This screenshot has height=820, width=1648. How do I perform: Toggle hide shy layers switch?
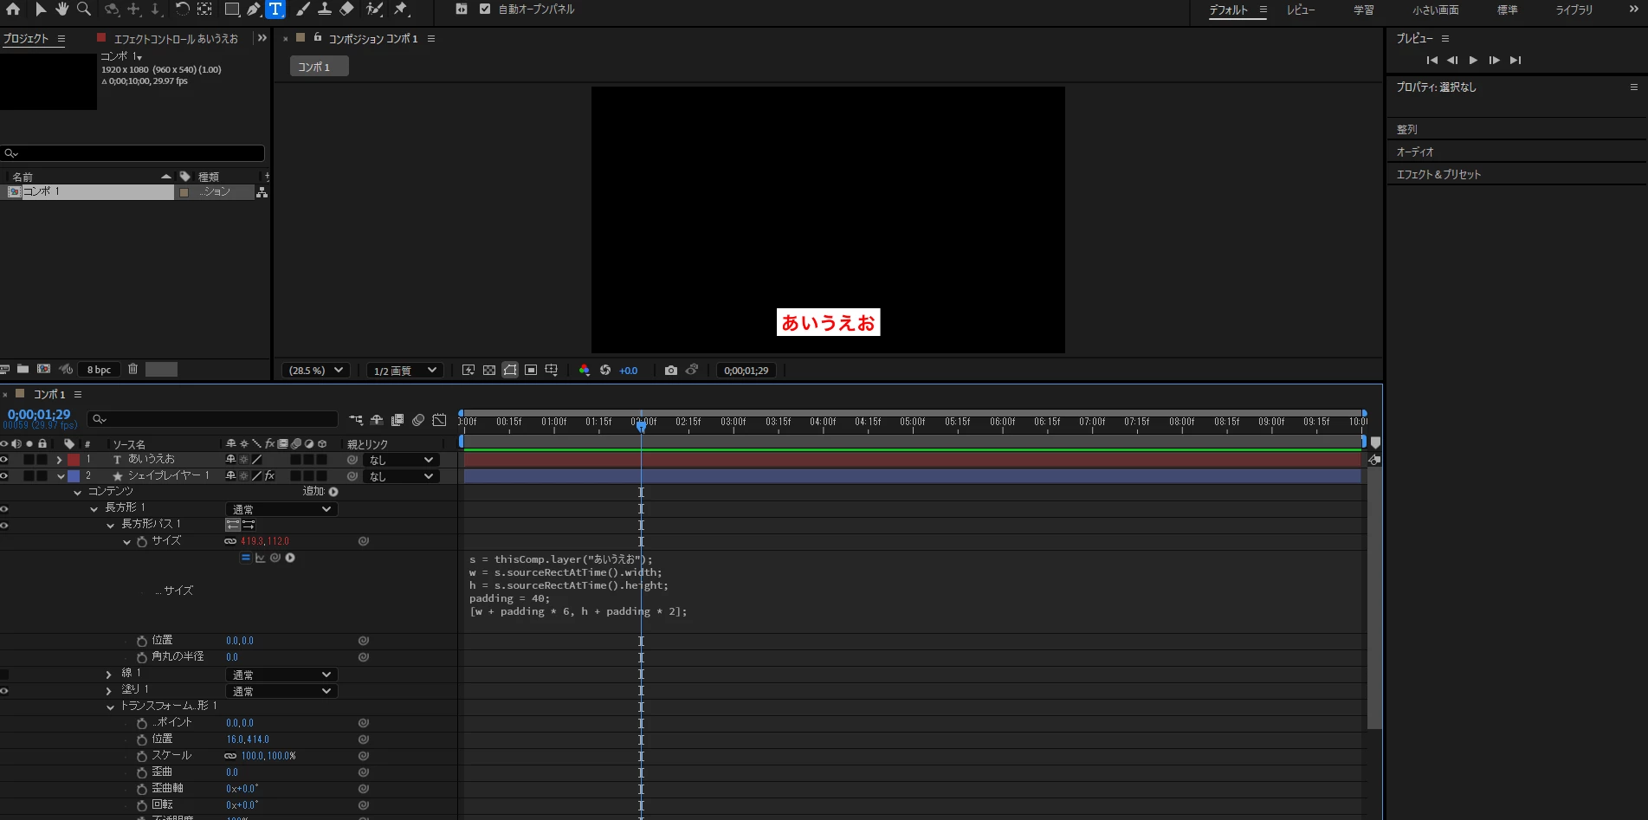377,420
